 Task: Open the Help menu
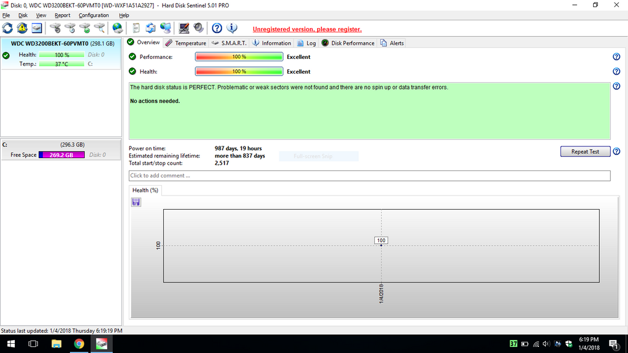[x=124, y=15]
